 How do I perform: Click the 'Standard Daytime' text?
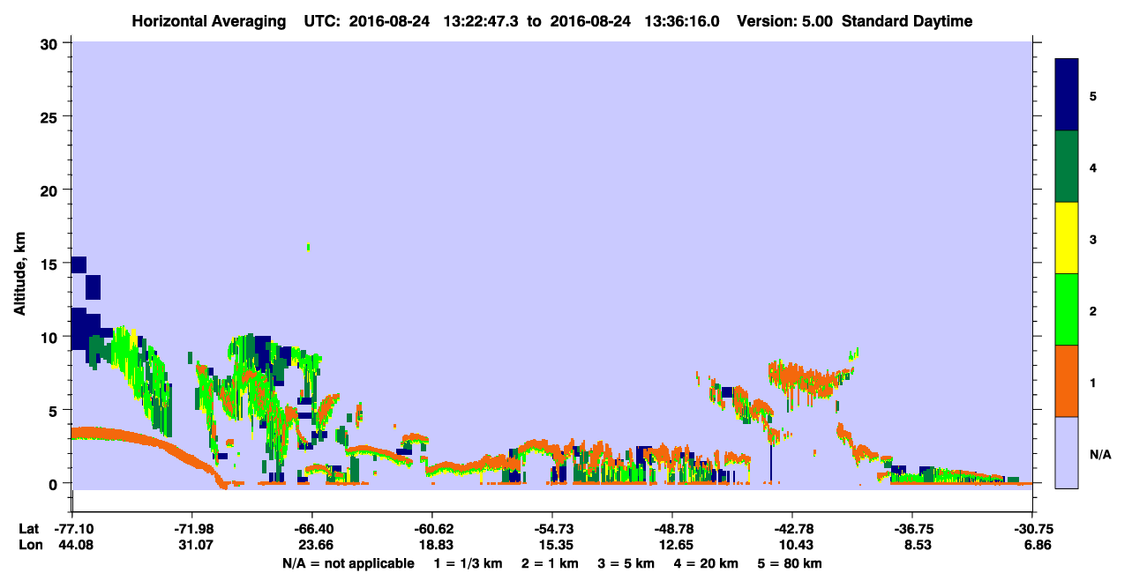tap(907, 21)
